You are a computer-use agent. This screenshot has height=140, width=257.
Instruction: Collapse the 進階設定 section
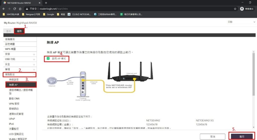click(34, 75)
